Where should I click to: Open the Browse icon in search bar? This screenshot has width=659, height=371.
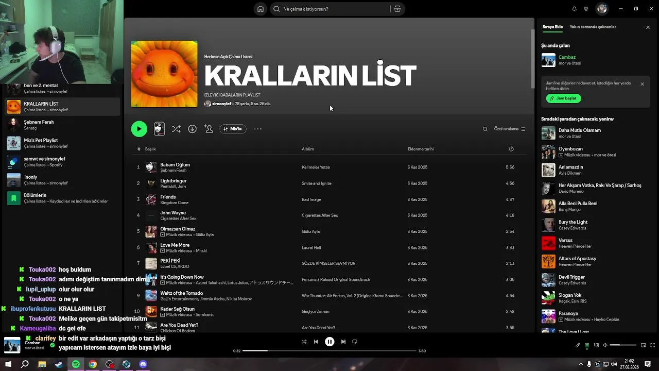[x=397, y=9]
